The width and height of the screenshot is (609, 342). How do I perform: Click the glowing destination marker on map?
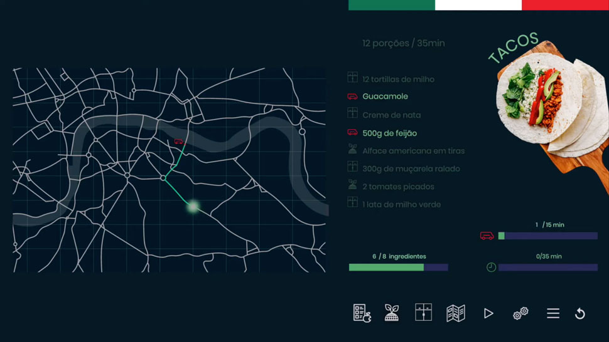[x=193, y=206]
